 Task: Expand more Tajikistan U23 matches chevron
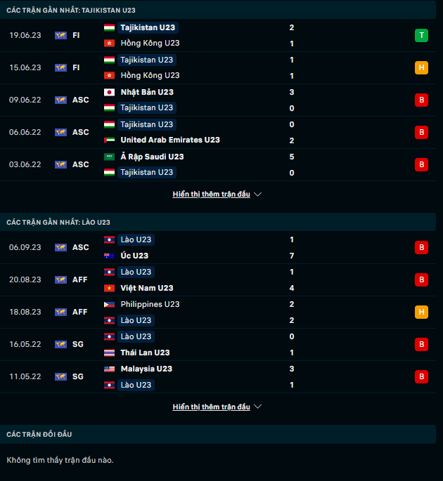[257, 195]
